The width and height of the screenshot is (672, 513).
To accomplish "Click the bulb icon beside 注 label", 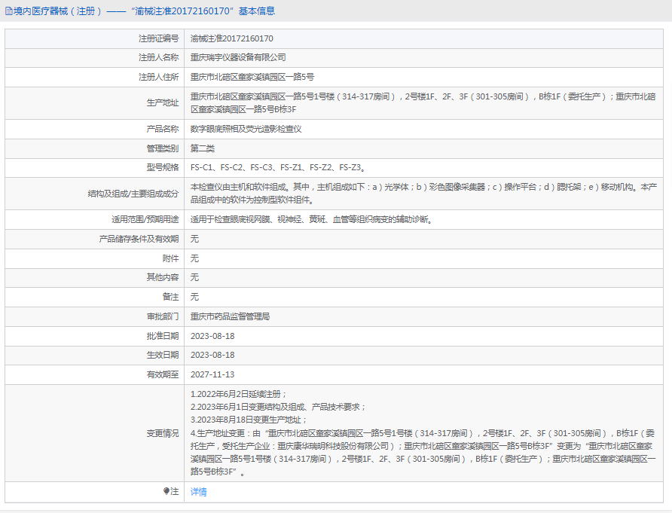I will point(166,491).
